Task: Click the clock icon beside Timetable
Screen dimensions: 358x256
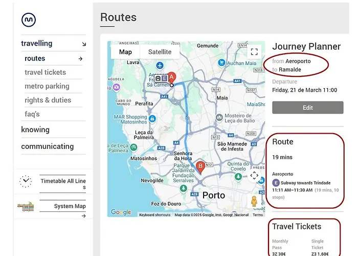Action: pyautogui.click(x=26, y=181)
